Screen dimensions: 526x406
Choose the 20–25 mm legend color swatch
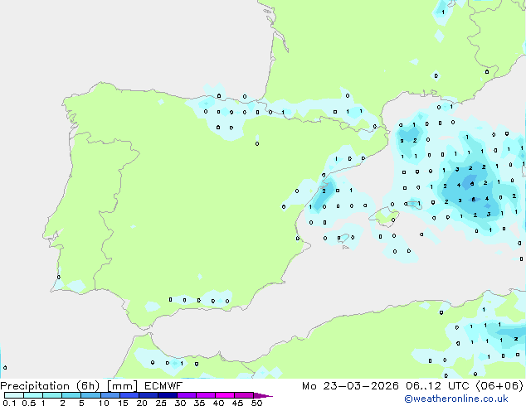point(149,395)
